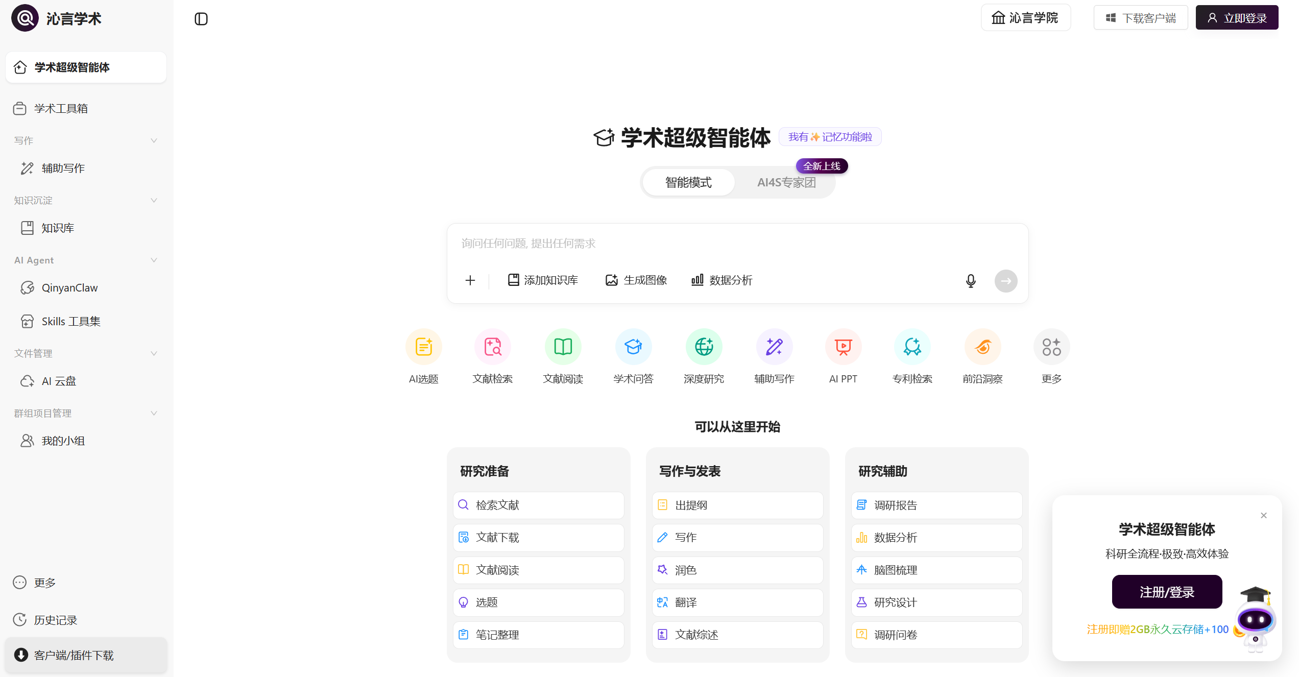This screenshot has width=1299, height=677.
Task: Click 文献综述 under 写作与发表
Action: (737, 635)
